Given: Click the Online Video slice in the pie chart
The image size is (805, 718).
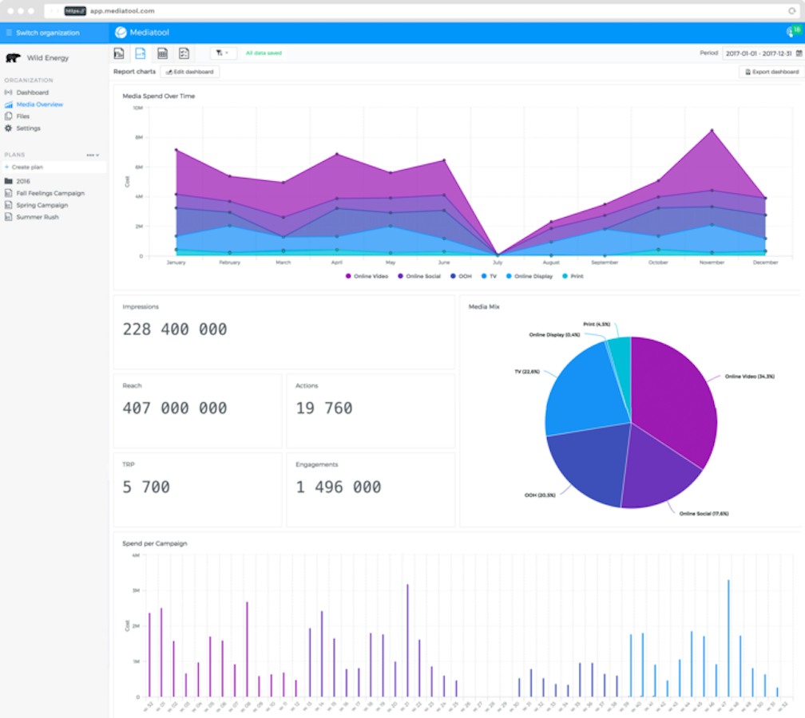Looking at the screenshot, I should (671, 399).
